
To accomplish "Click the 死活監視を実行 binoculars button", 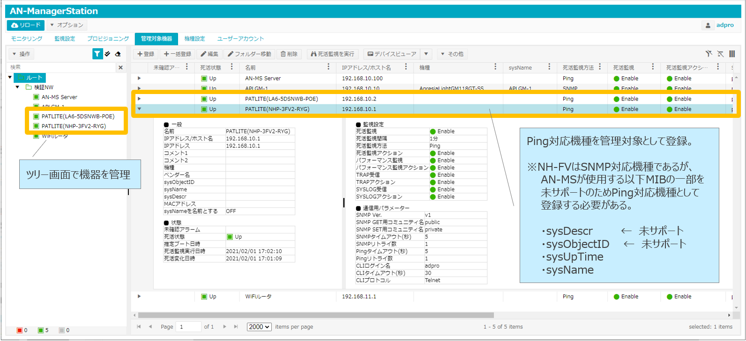I will 333,54.
